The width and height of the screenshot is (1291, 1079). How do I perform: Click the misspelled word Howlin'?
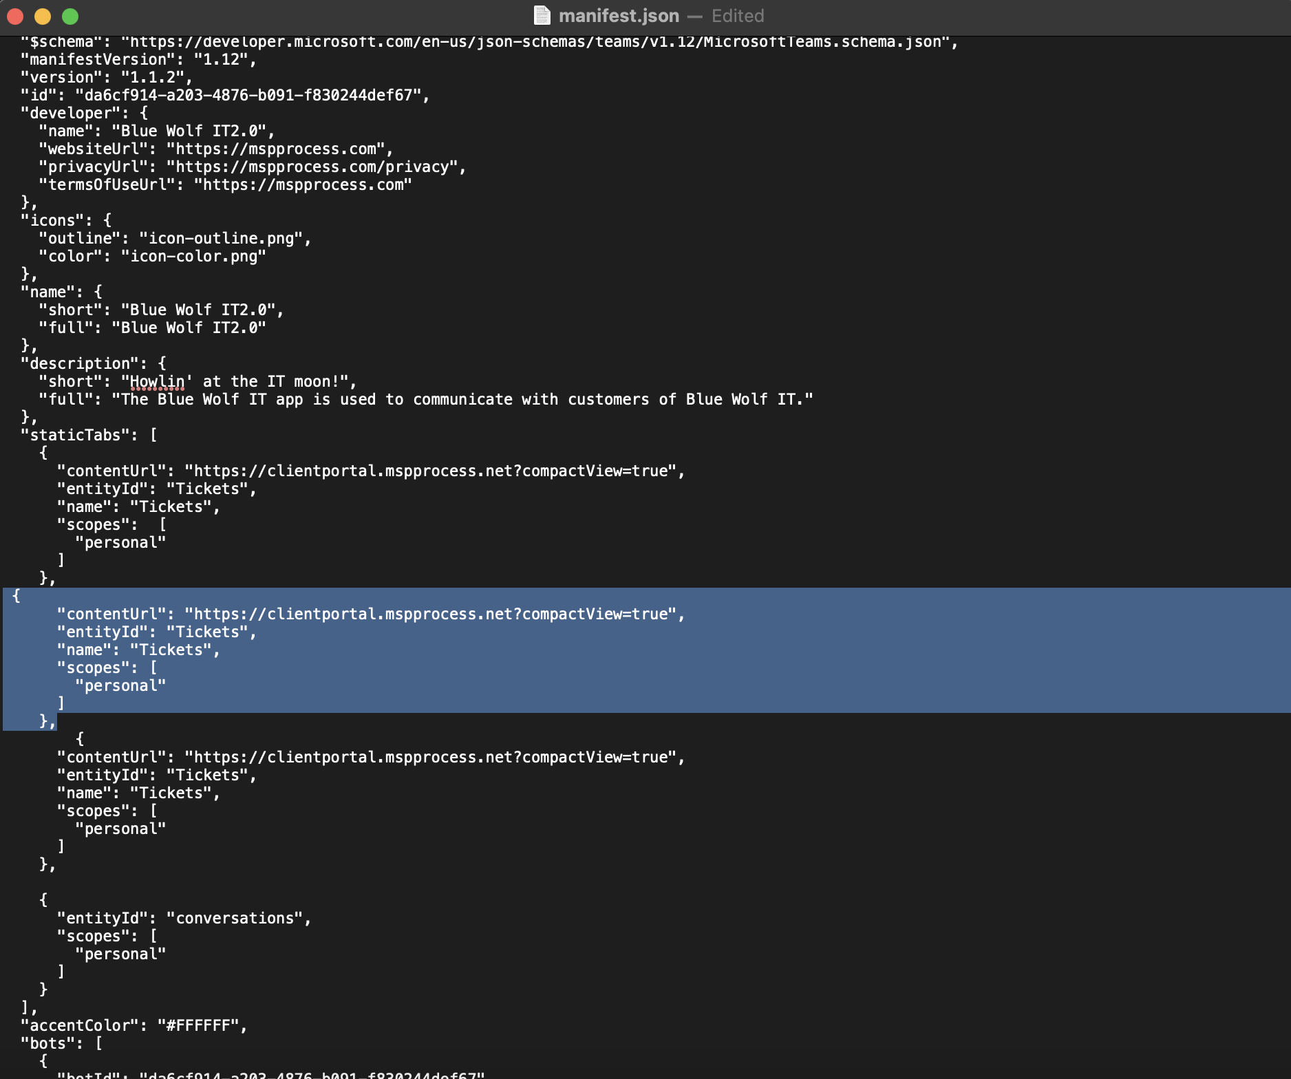coord(160,382)
